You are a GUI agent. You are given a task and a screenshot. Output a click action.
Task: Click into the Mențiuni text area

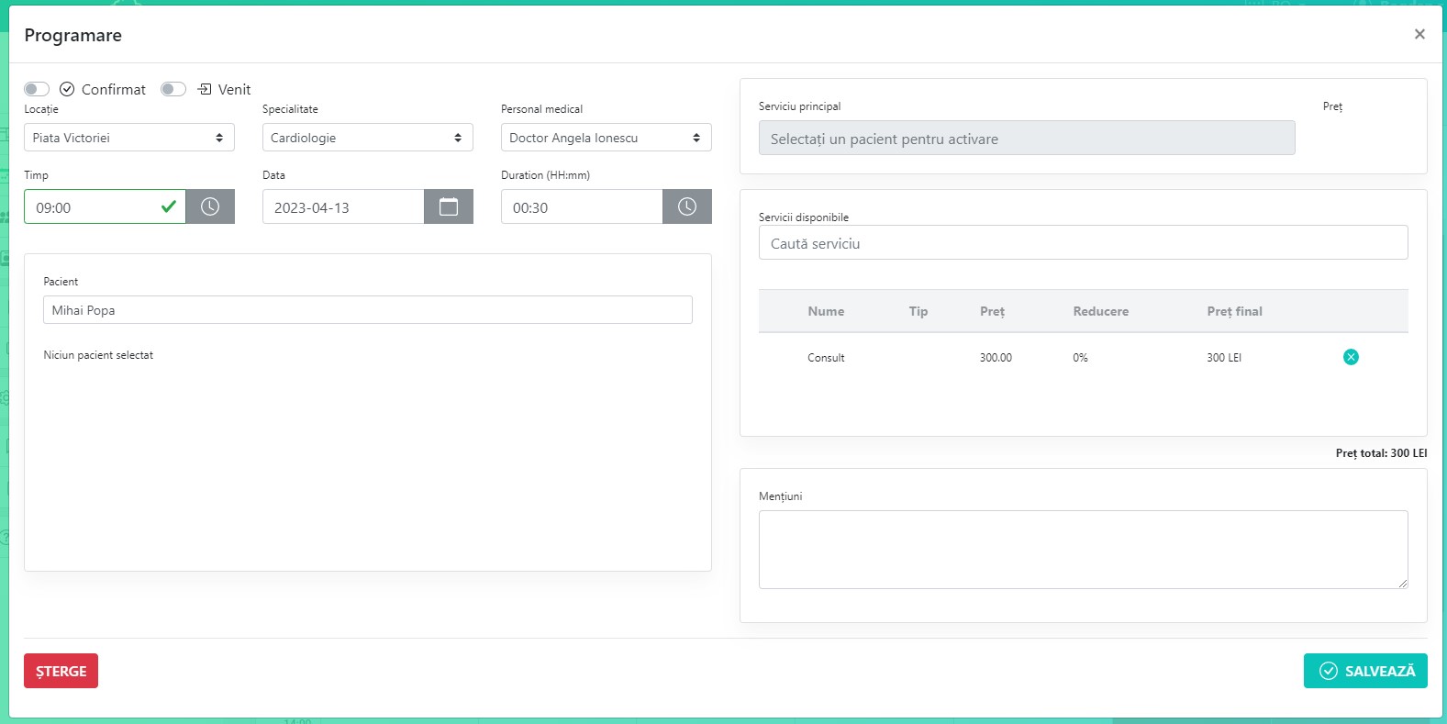[1083, 549]
